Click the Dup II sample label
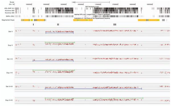The height and width of the screenshot is (106, 171). [x=10, y=45]
